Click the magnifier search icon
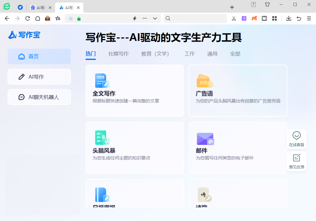This screenshot has height=221, width=316. (168, 19)
